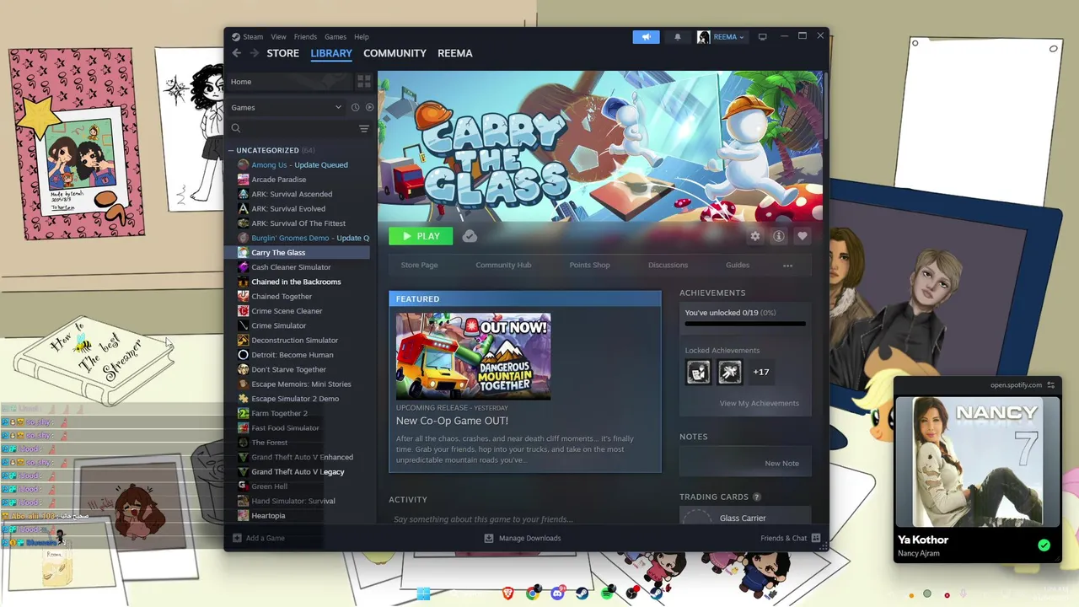Switch to the COMMUNITY tab
Screen dimensions: 1079x607
point(395,53)
